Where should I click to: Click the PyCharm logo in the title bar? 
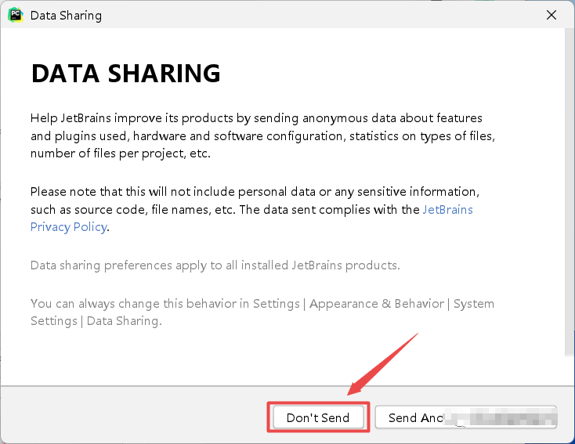(14, 15)
